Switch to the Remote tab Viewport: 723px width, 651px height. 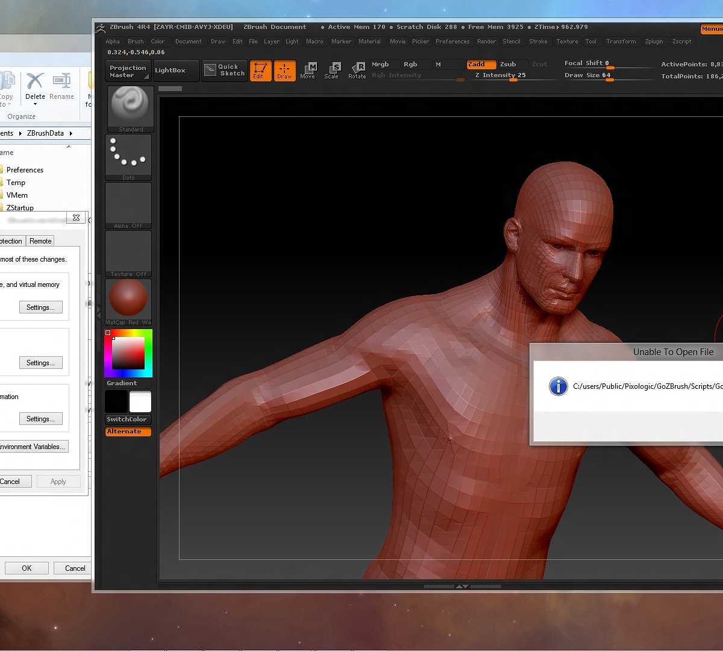(x=40, y=241)
